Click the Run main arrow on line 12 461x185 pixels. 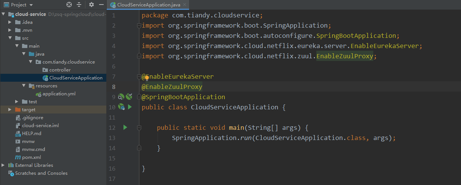coord(125,127)
